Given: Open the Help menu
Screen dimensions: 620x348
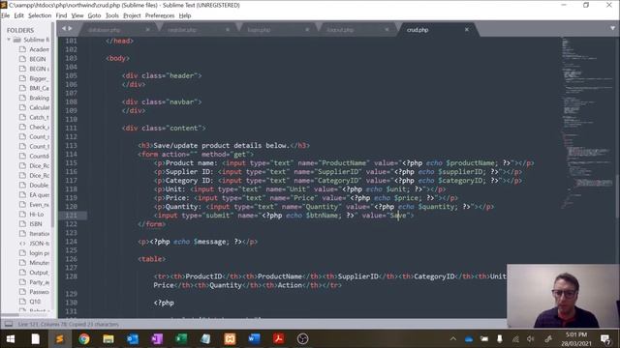Looking at the screenshot, I should click(x=185, y=15).
